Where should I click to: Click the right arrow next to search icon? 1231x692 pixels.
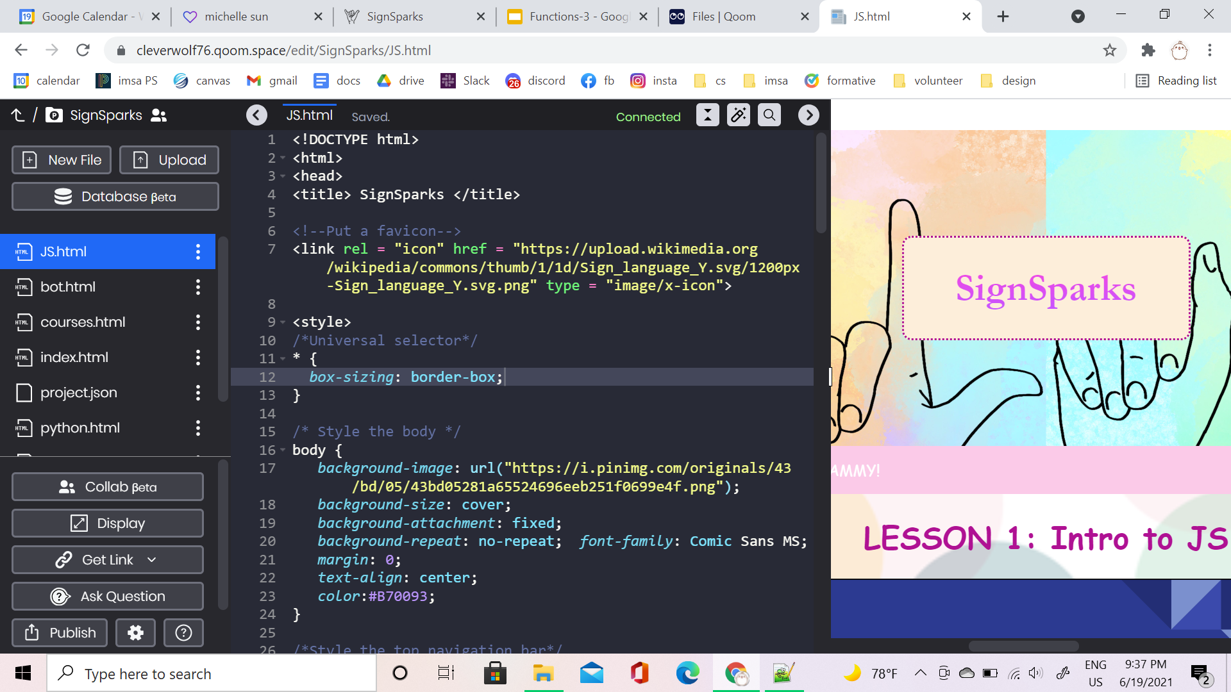(808, 115)
